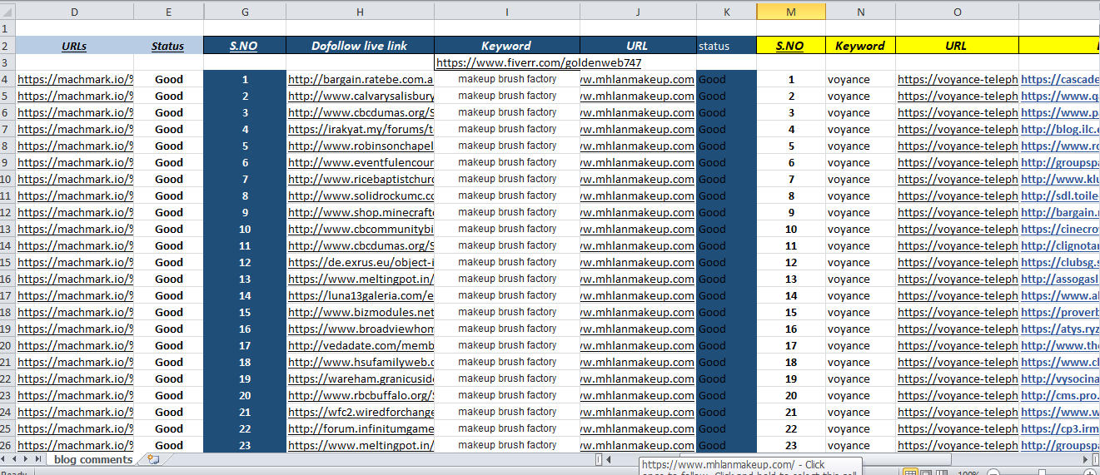Click the previous sheet navigation arrow
Viewport: 1100px width, 475px height.
pos(16,459)
